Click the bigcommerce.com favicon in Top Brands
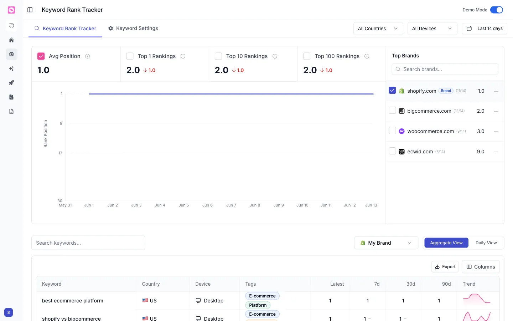 click(401, 111)
